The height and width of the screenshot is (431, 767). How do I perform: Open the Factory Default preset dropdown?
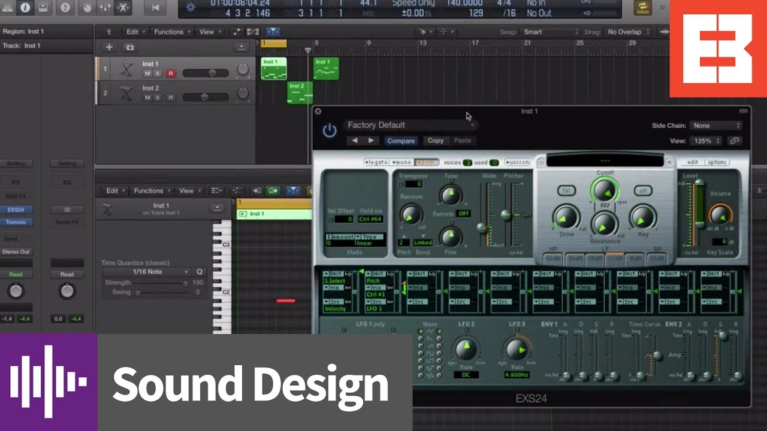410,125
